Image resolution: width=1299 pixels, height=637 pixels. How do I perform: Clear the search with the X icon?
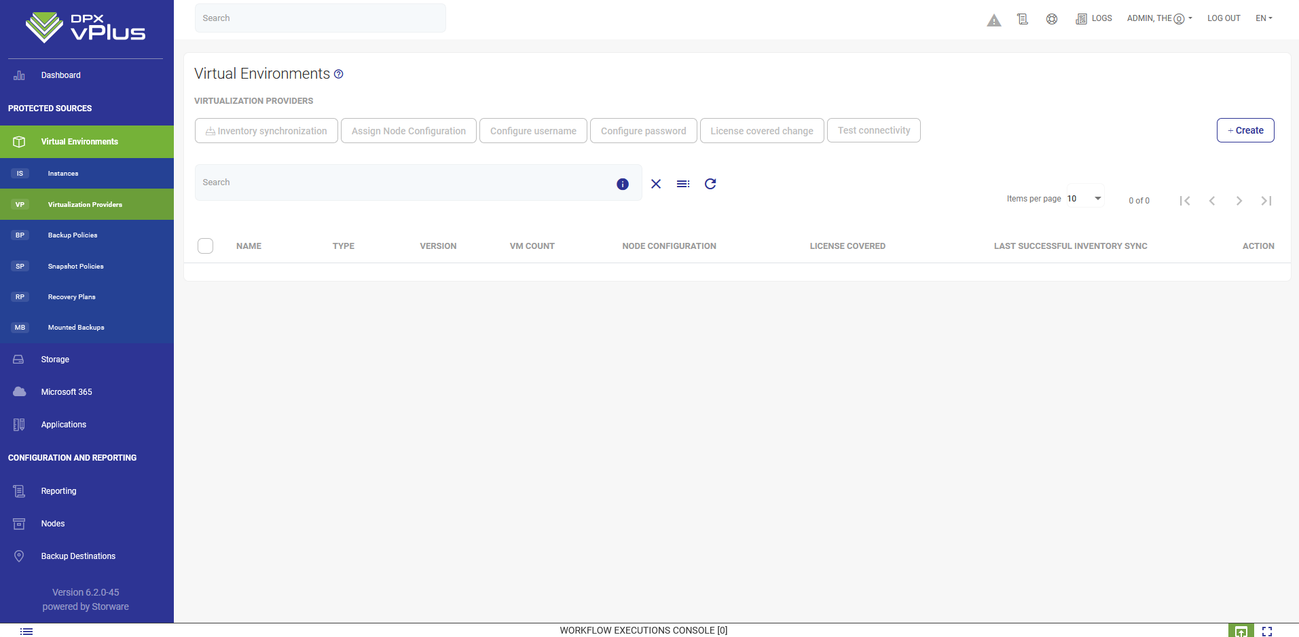click(655, 184)
